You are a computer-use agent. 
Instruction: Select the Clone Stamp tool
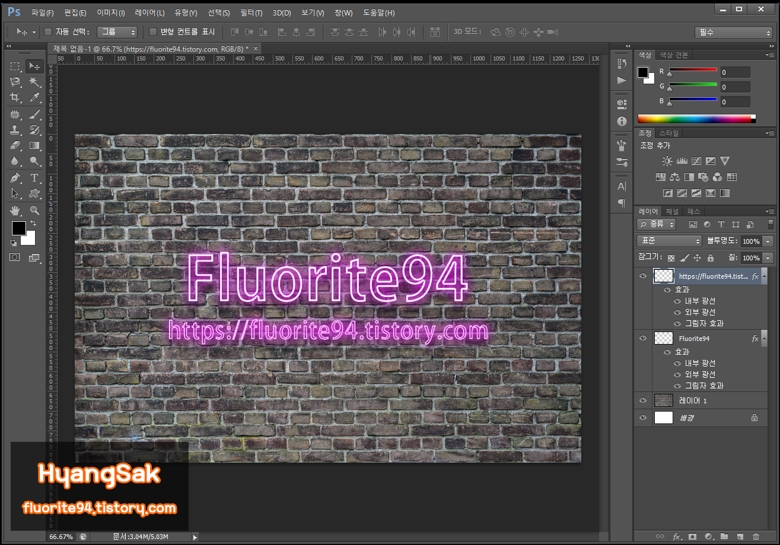15,130
